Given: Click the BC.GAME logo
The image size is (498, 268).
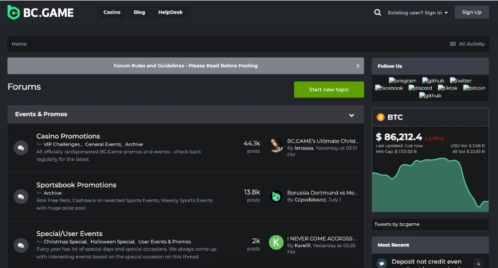Looking at the screenshot, I should (40, 12).
